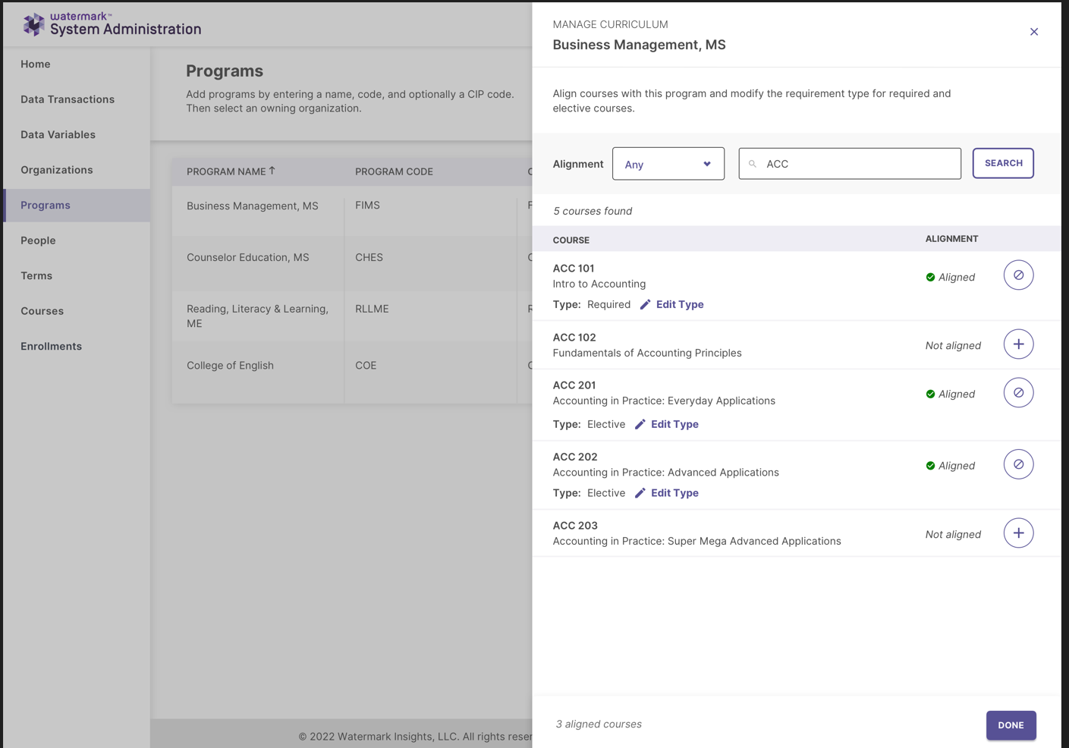Select Programs in the sidebar
Viewport: 1069px width, 748px height.
pyautogui.click(x=77, y=206)
